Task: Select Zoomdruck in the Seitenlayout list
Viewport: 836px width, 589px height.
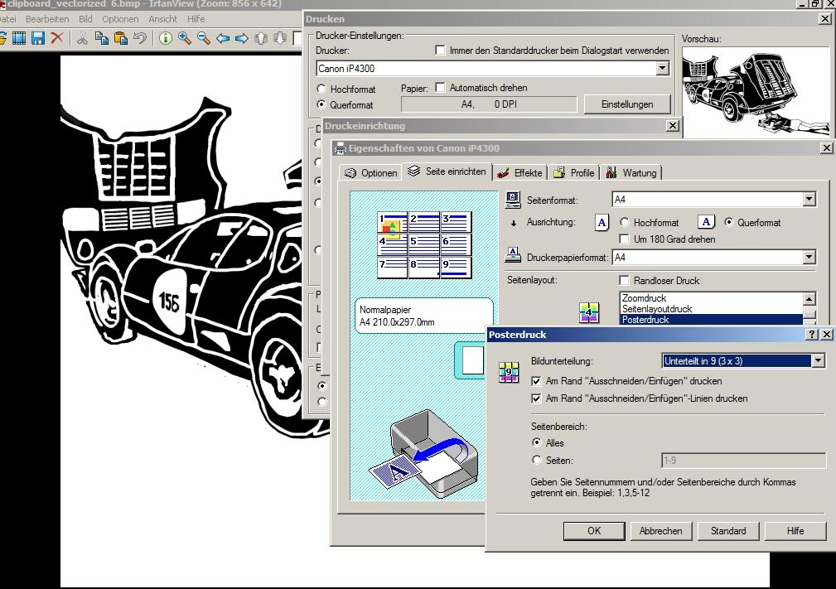Action: (644, 298)
